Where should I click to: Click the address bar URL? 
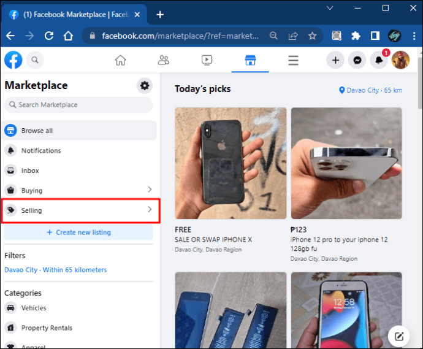[x=180, y=36]
